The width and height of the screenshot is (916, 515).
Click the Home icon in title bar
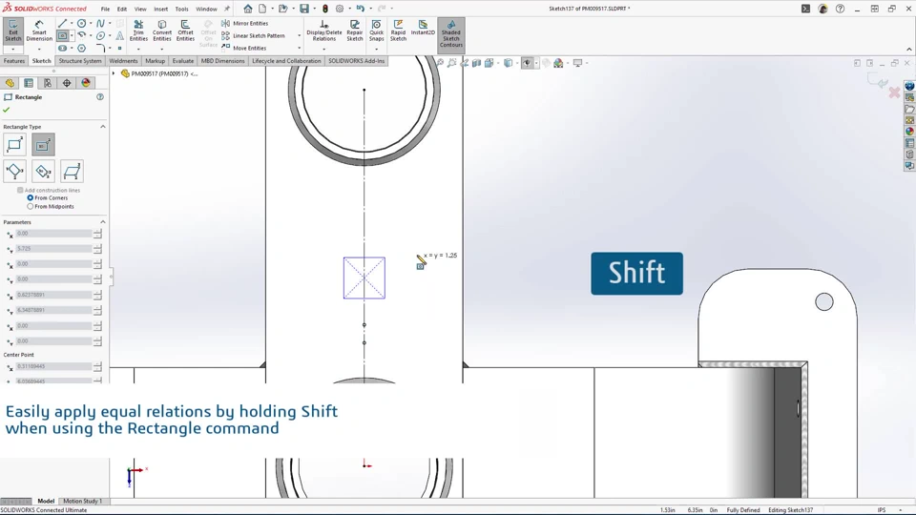248,9
